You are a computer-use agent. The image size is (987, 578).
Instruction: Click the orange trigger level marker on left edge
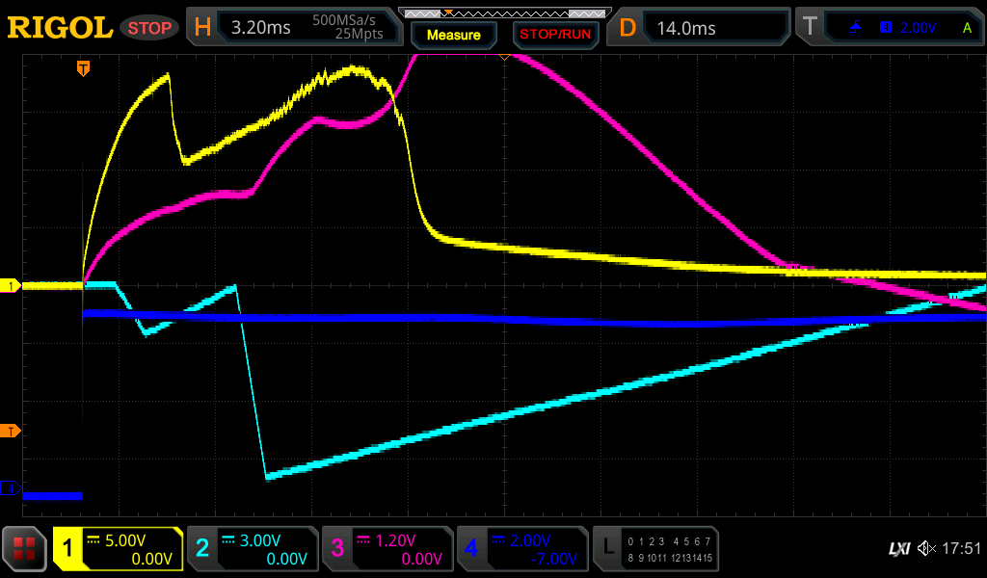(x=11, y=430)
